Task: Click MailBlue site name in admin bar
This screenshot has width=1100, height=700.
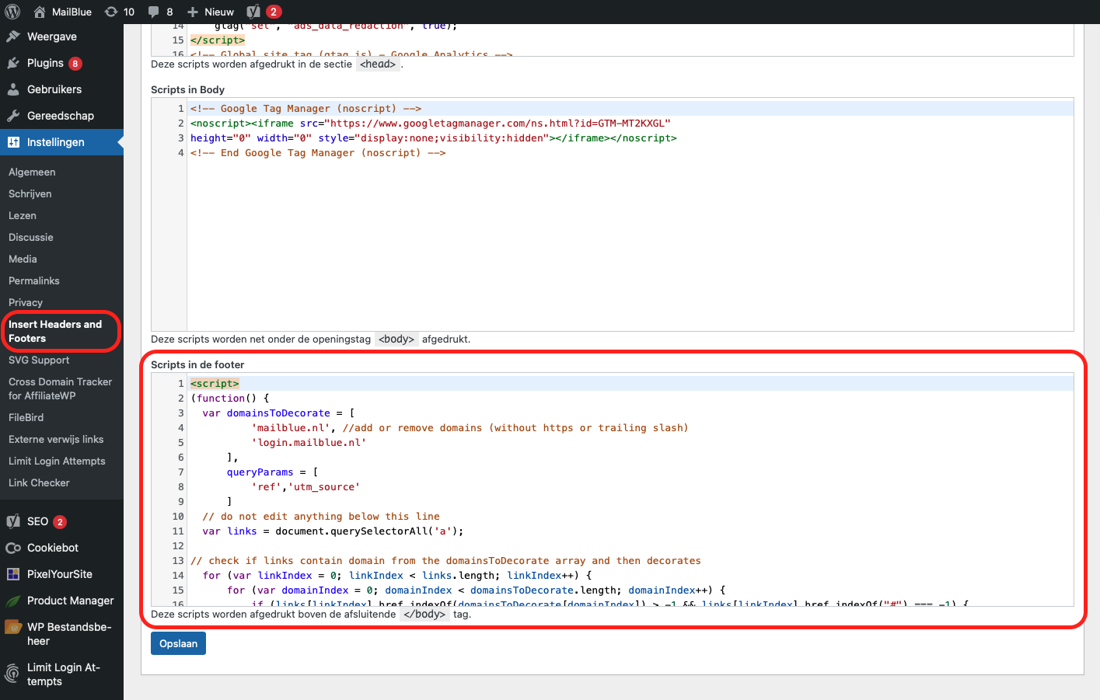Action: coord(72,12)
